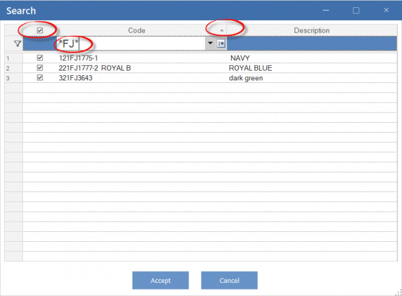
Task: Click the Cancel button
Action: [x=229, y=280]
